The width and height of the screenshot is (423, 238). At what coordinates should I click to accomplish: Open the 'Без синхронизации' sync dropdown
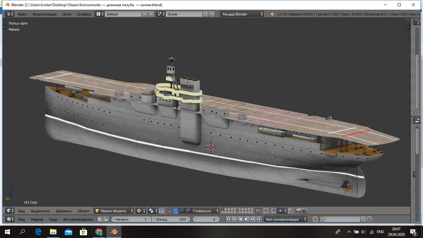click(285, 219)
